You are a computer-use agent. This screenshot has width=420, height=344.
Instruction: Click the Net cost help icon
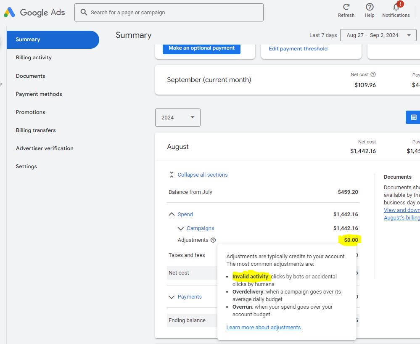(x=373, y=74)
